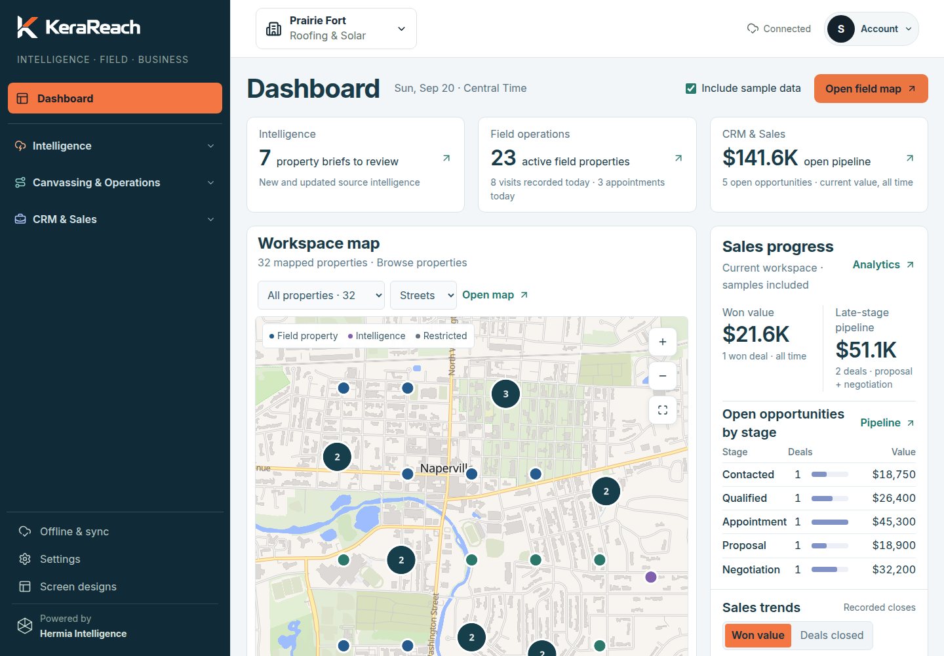Click the Open map link
Screen dimensions: 944x656
(x=495, y=295)
